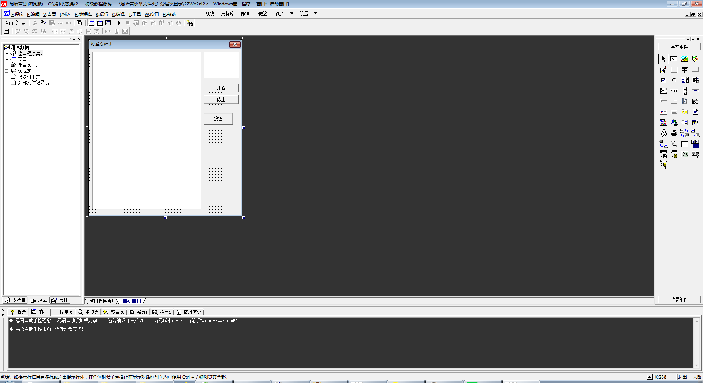Open the 设置 dropdown arrow
The height and width of the screenshot is (383, 703).
click(315, 14)
